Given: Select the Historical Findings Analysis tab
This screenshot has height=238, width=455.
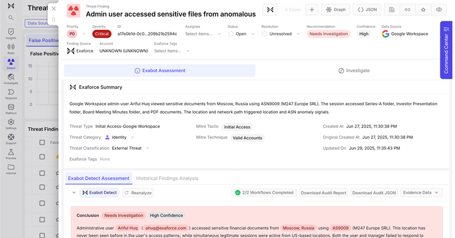Looking at the screenshot, I should click(x=167, y=178).
